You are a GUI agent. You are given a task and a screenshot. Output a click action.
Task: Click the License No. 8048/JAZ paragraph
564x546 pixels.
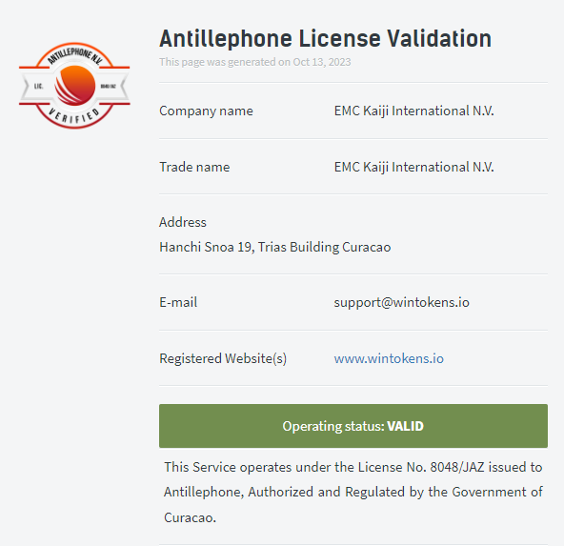tap(353, 492)
